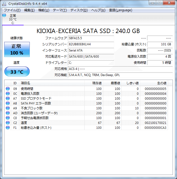Click current value 200 in the AD row
This screenshot has width=177, height=179.
click(x=99, y=113)
